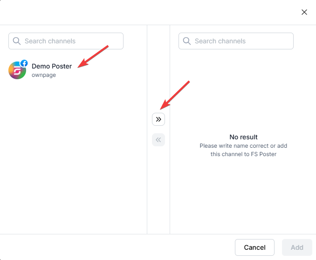The width and height of the screenshot is (316, 260).
Task: Click the No result heading
Action: (243, 137)
